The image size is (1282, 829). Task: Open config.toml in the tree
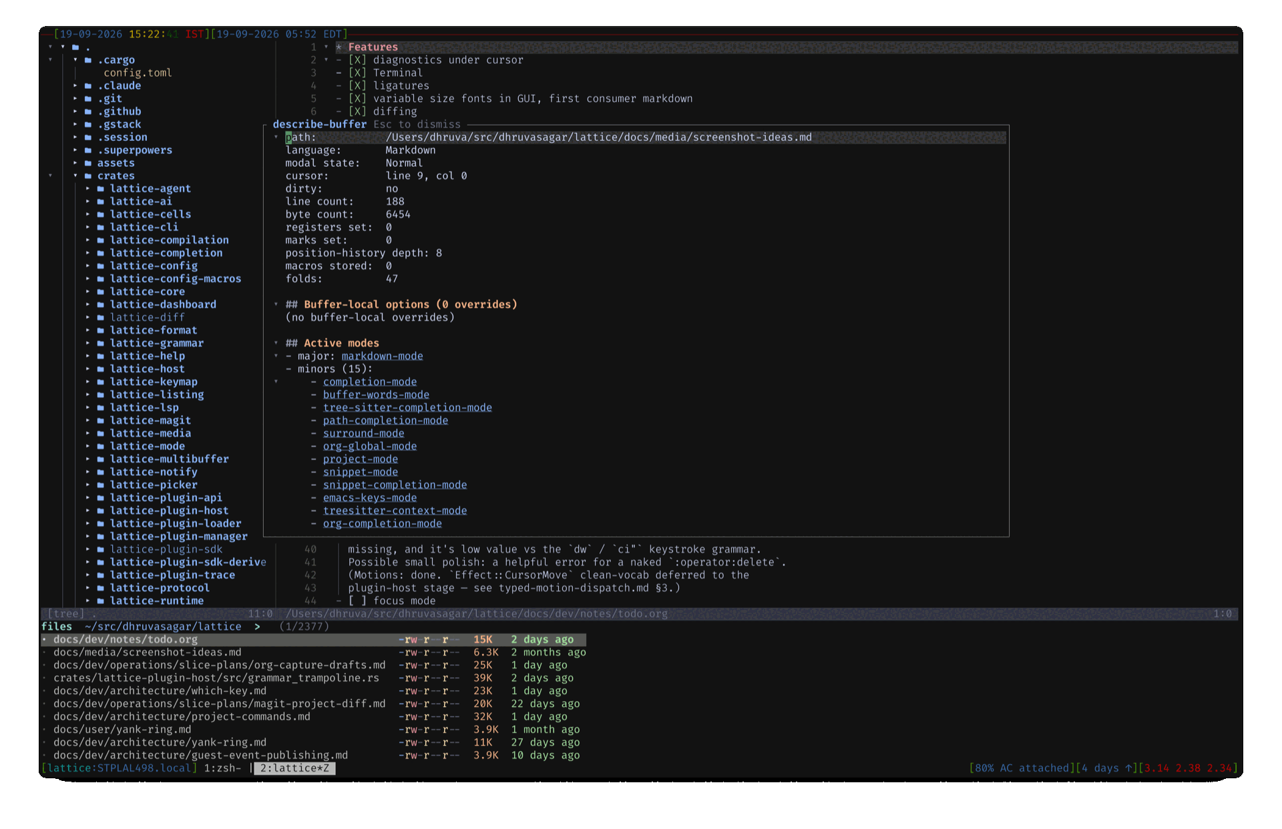[x=138, y=73]
